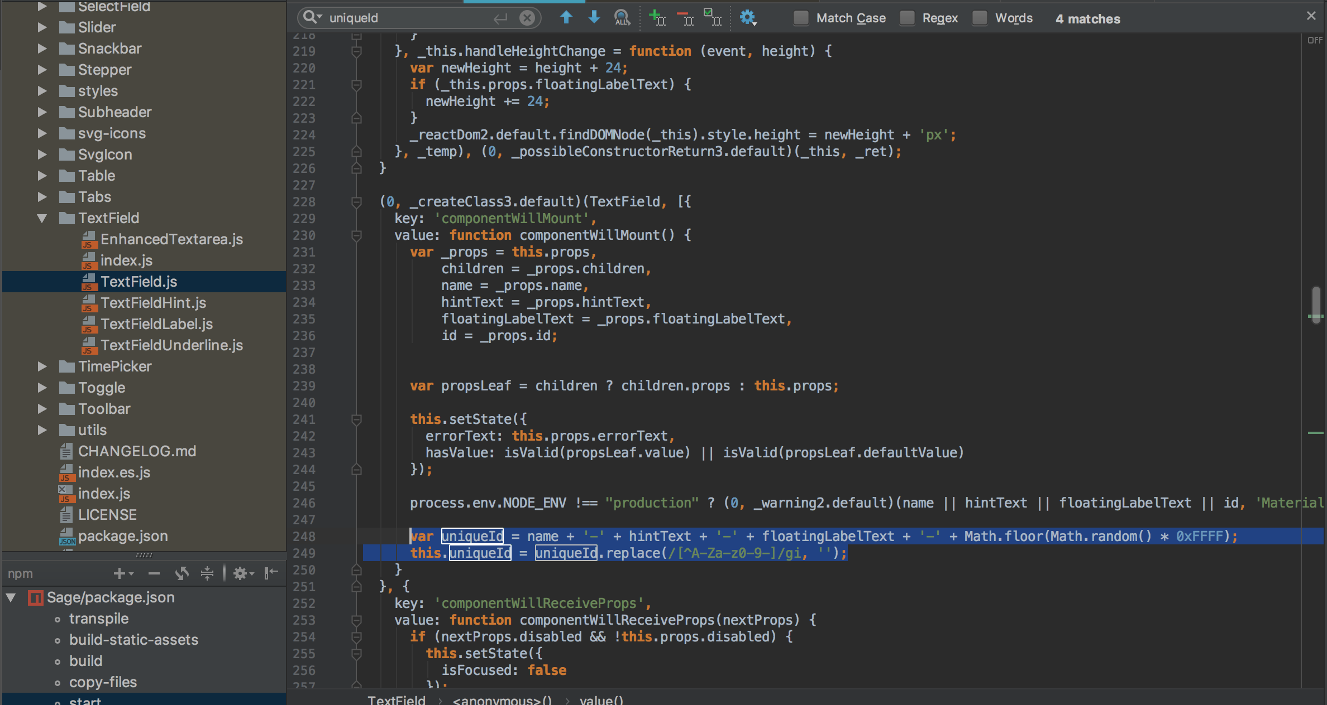Enable the Words option

coord(979,18)
